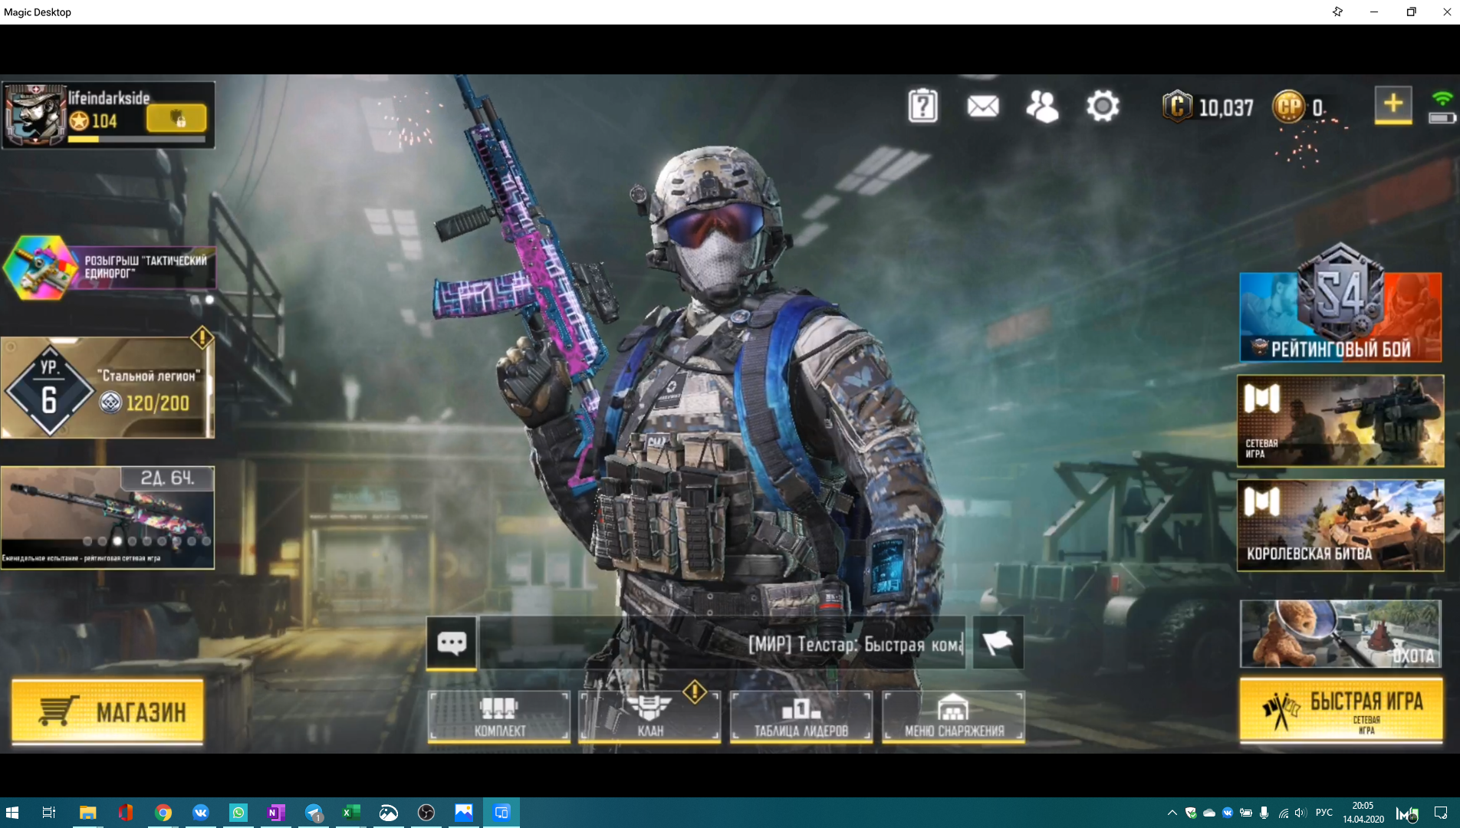Open the Комплект bundle menu
1460x828 pixels.
tap(499, 716)
